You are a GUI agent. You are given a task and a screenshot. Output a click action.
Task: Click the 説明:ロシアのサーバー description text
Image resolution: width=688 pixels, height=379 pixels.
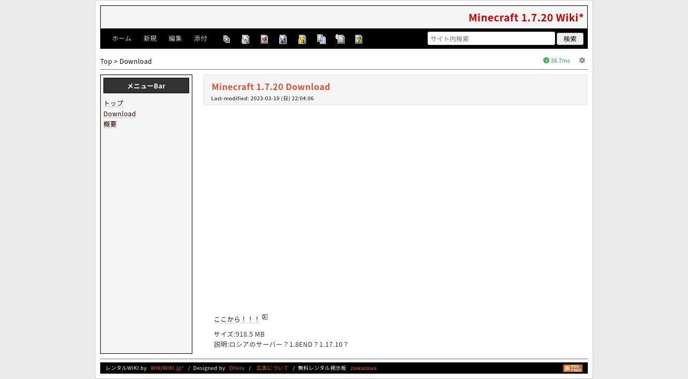pyautogui.click(x=280, y=344)
